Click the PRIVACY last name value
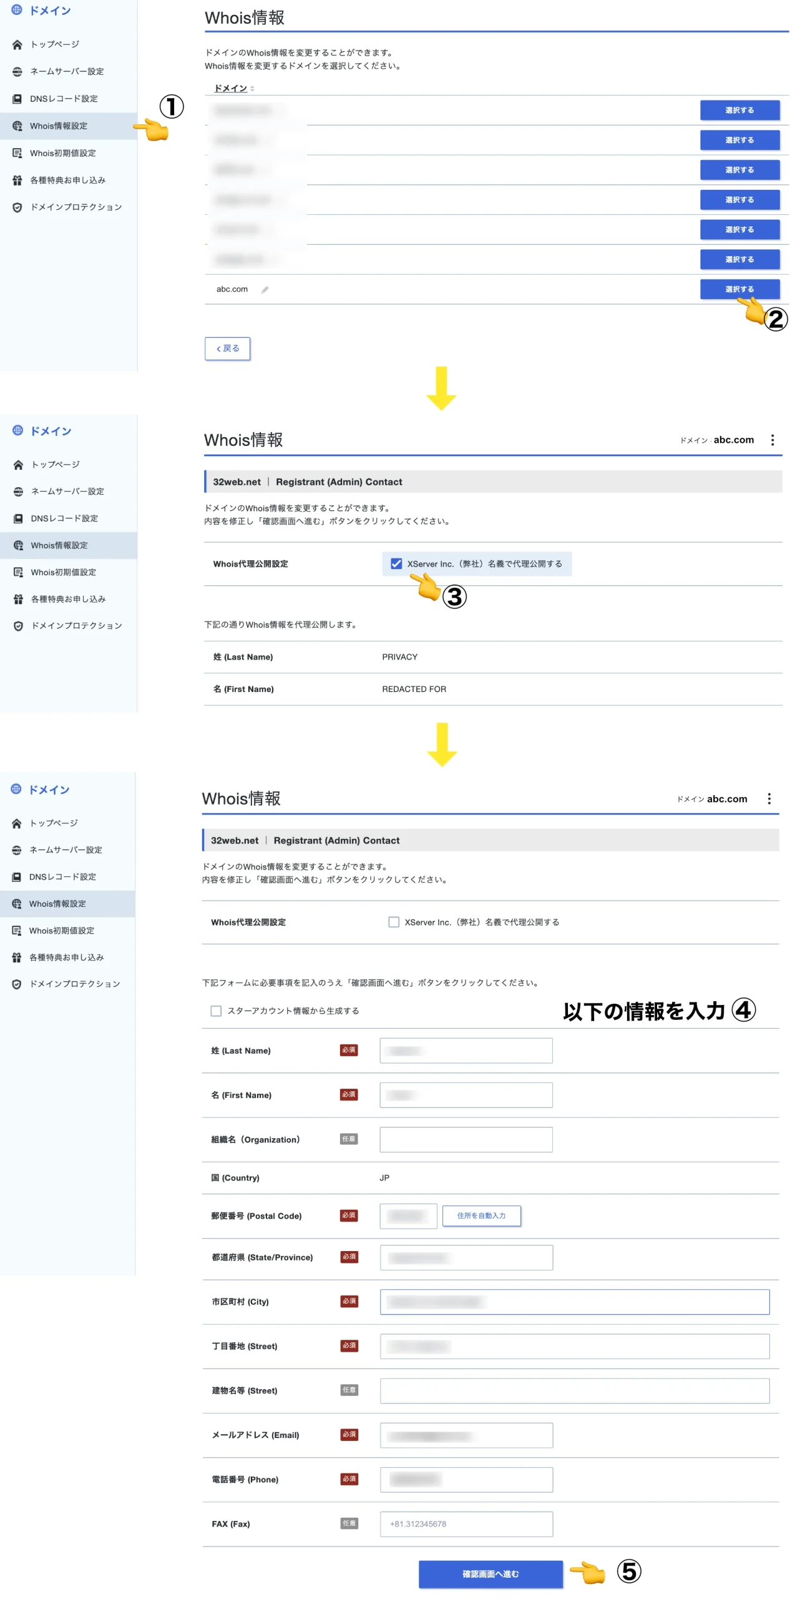 399,657
